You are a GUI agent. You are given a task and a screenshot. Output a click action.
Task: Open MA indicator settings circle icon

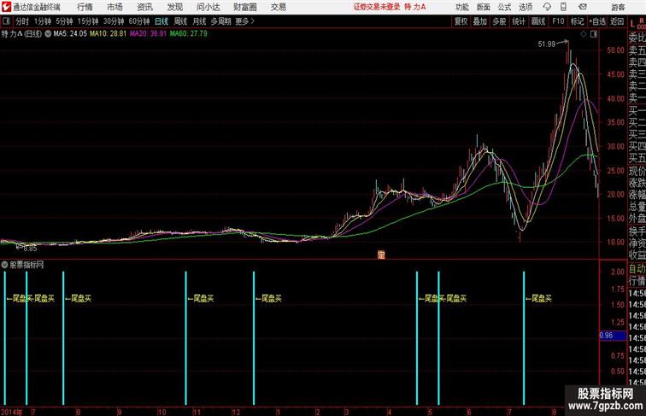click(48, 34)
